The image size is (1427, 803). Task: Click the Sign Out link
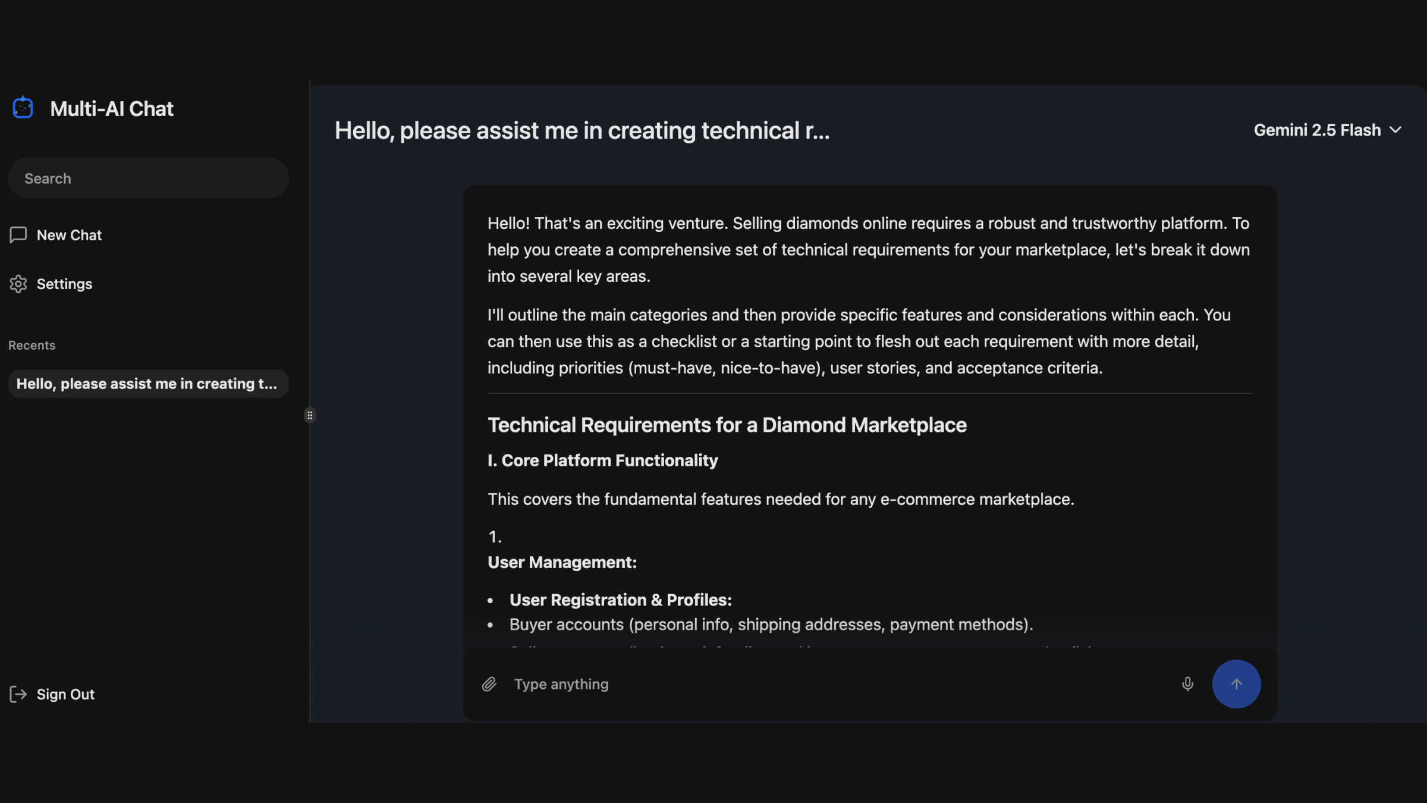[x=65, y=694]
